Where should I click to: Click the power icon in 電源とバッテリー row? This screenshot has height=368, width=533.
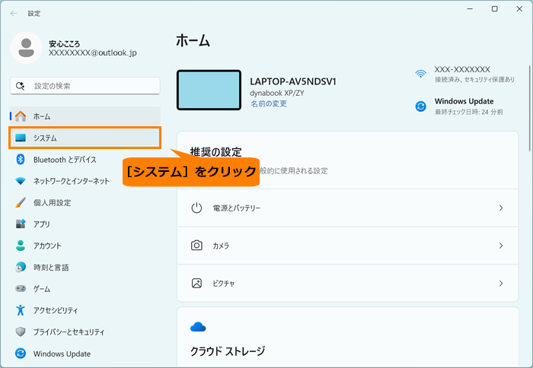196,208
